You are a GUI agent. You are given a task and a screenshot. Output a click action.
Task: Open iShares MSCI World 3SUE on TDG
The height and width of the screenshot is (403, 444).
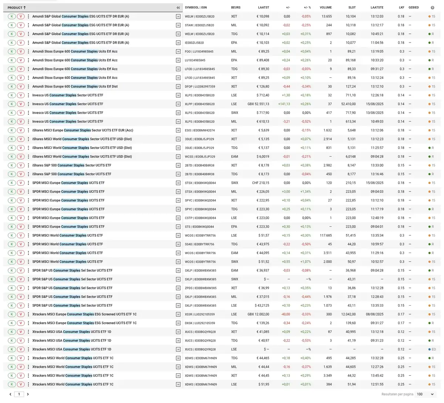coord(82,148)
